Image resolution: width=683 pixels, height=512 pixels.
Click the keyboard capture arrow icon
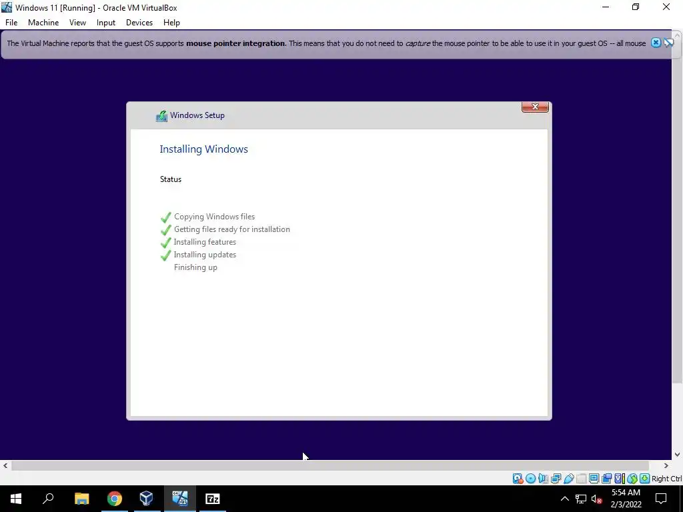pos(644,479)
